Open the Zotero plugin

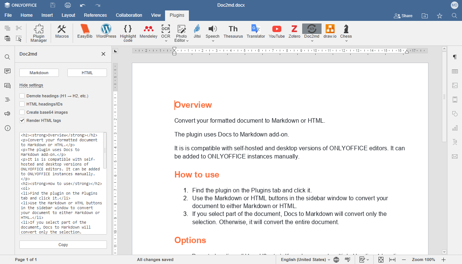coord(294,31)
